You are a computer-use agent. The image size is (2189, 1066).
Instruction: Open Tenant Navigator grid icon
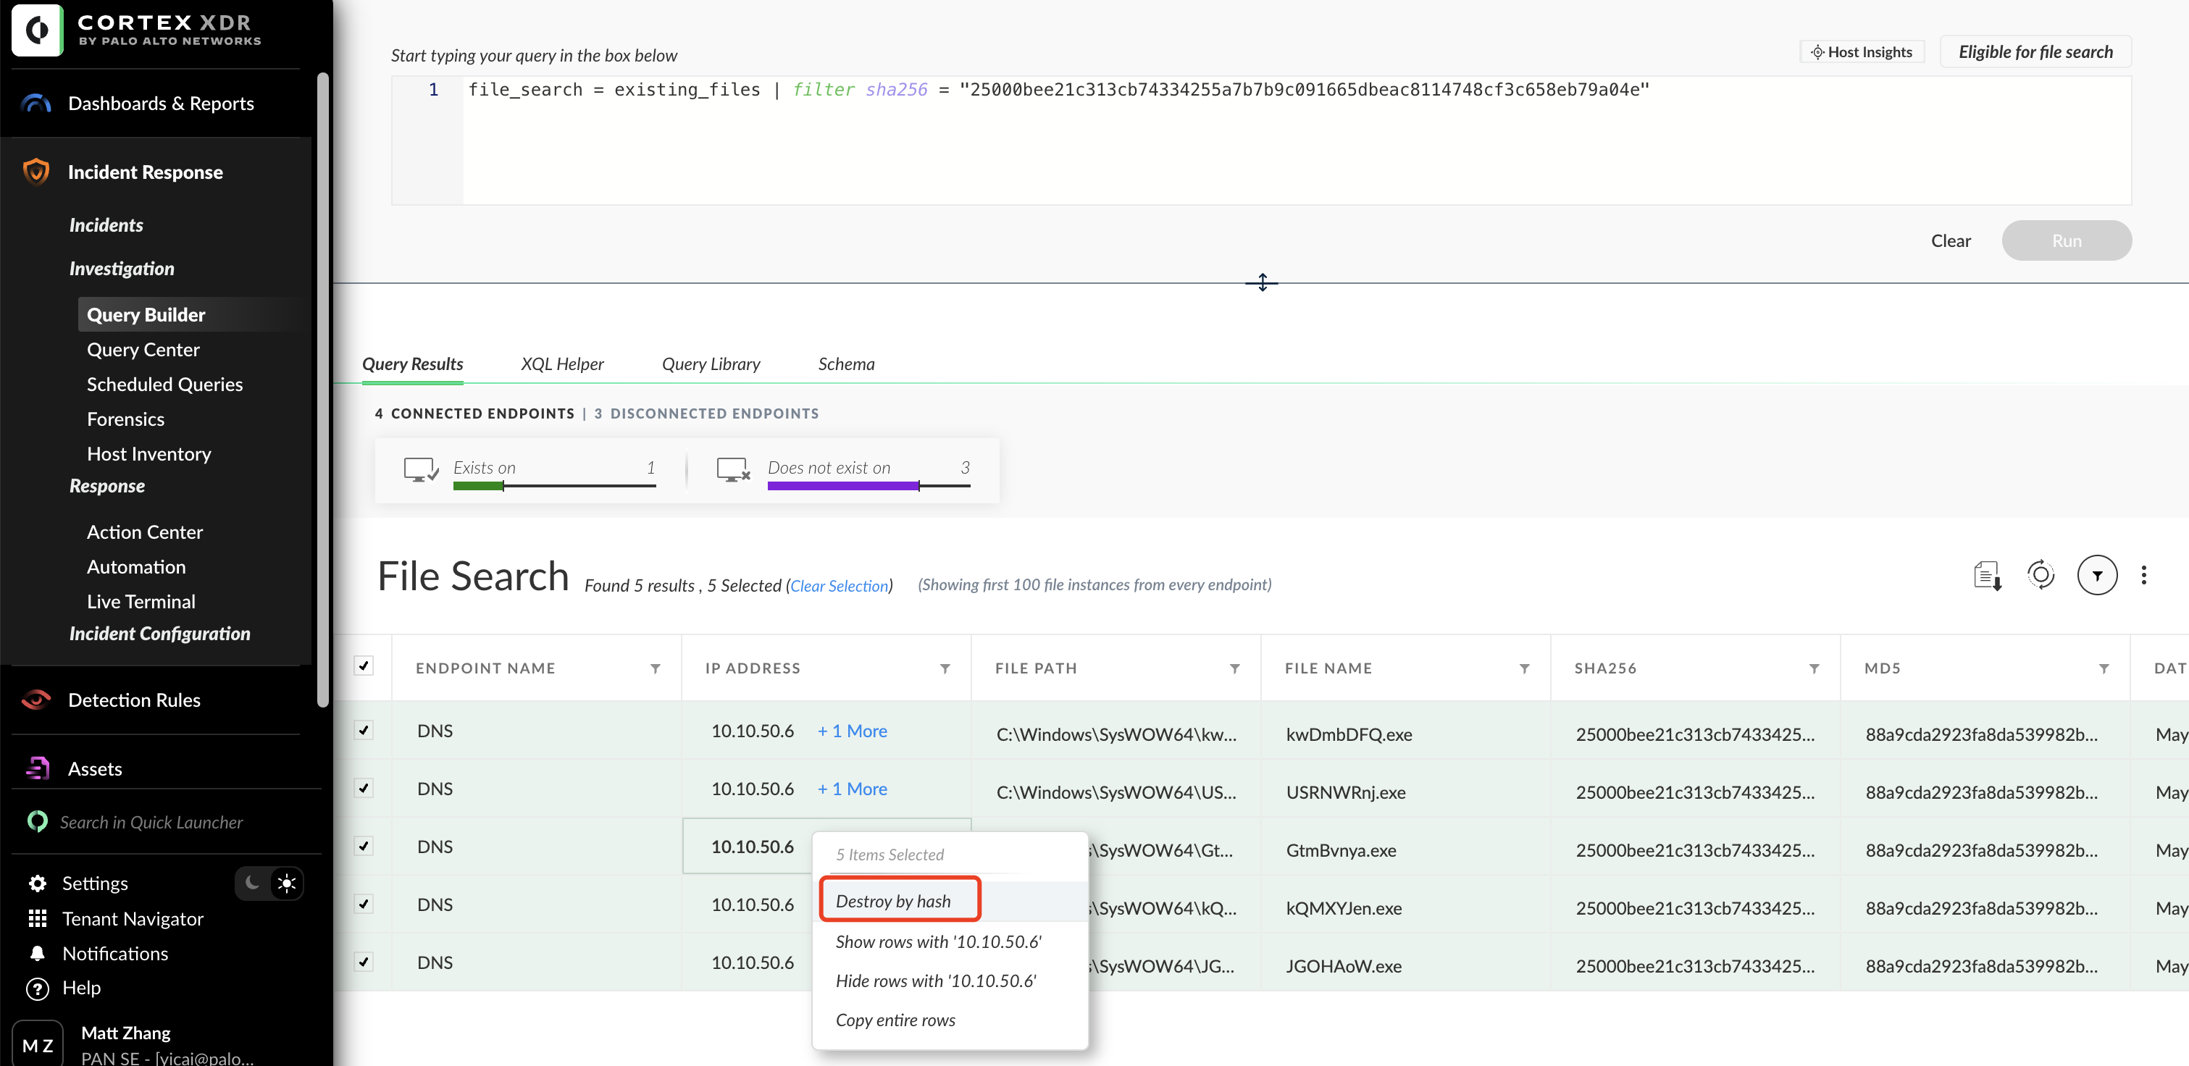38,919
